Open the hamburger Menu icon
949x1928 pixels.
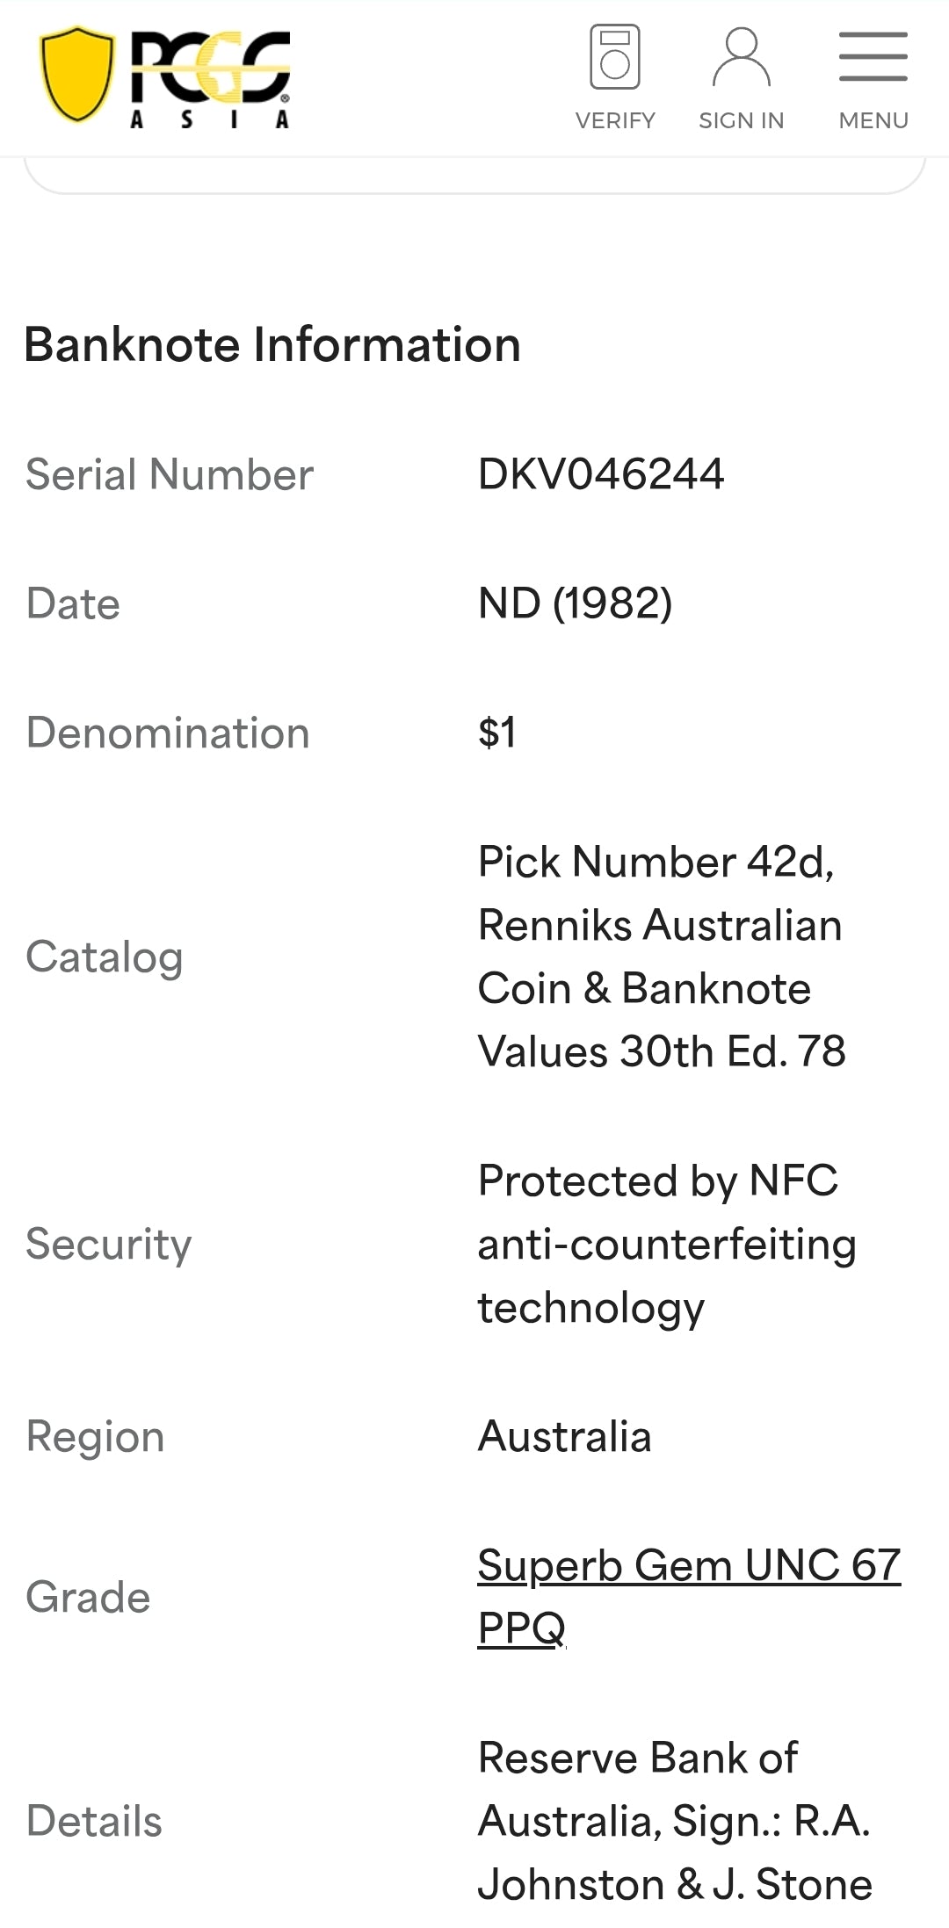(x=873, y=57)
